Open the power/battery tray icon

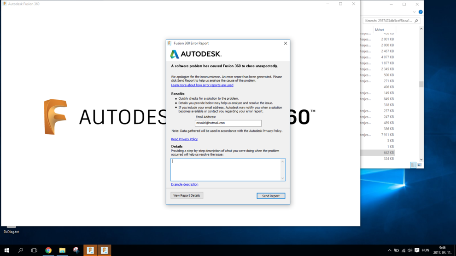point(397,250)
